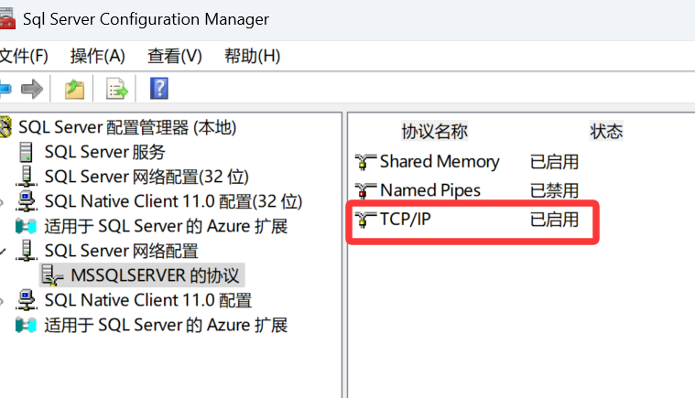Viewport: 695px width, 398px height.
Task: Click 已启用 status of TCP/IP
Action: (555, 220)
